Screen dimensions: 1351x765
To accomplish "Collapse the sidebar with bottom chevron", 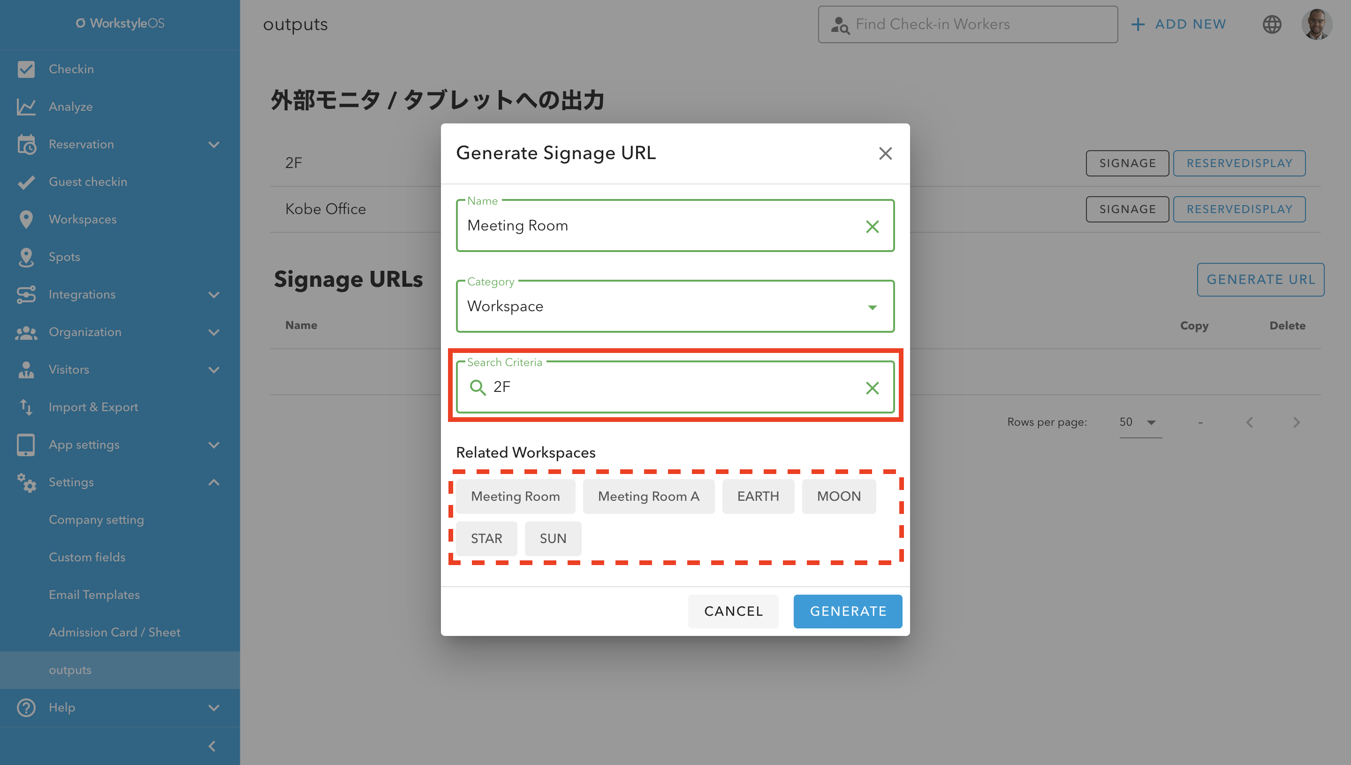I will click(x=212, y=746).
